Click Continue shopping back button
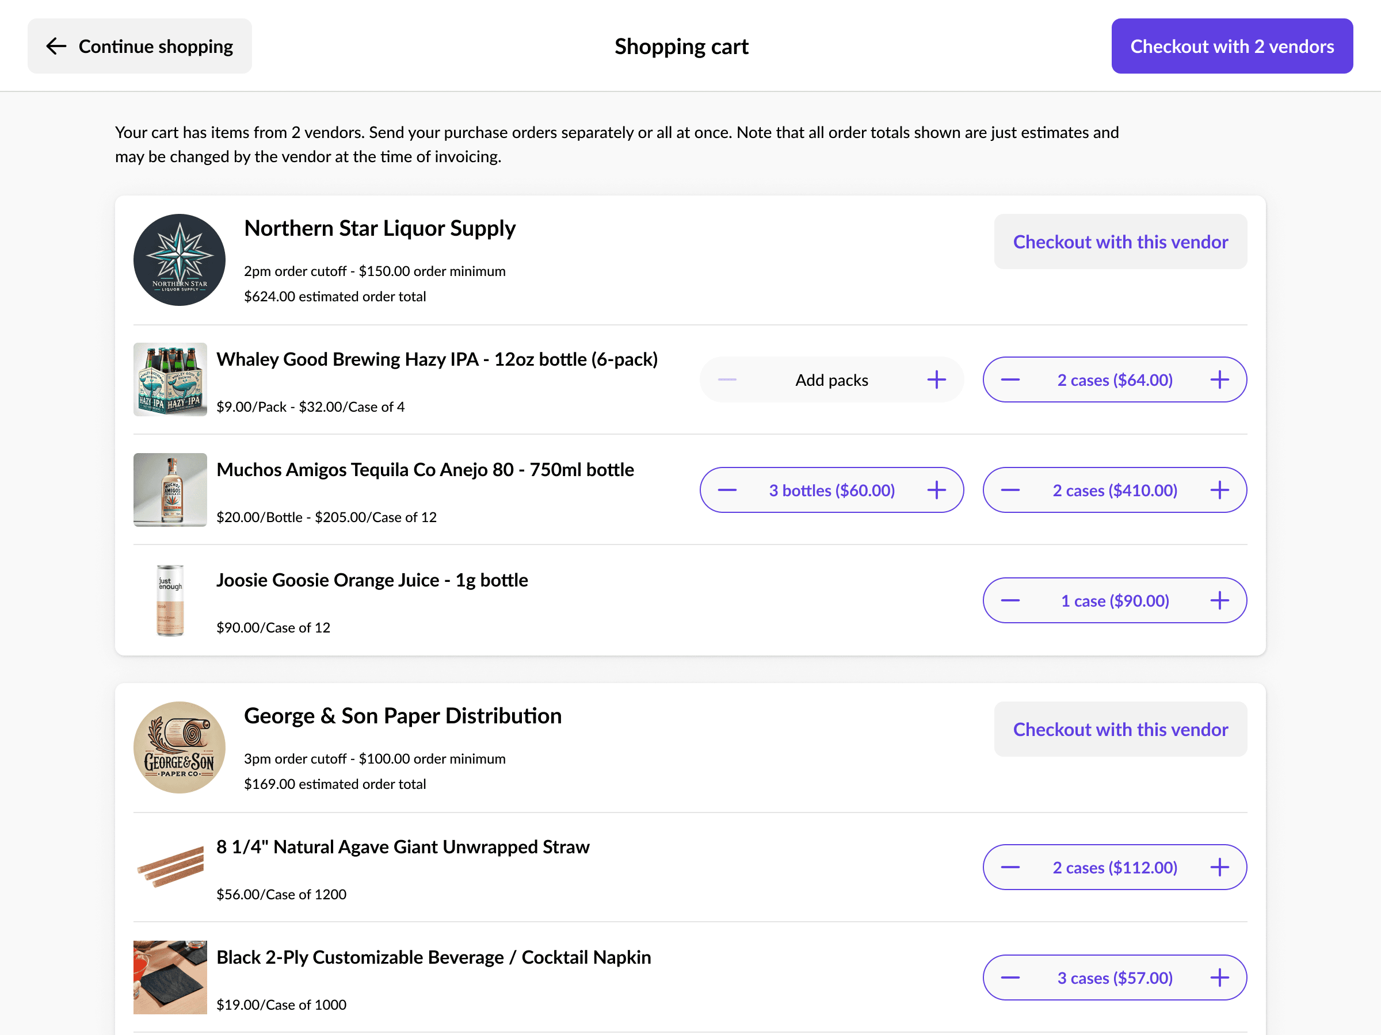The image size is (1381, 1035). tap(139, 46)
